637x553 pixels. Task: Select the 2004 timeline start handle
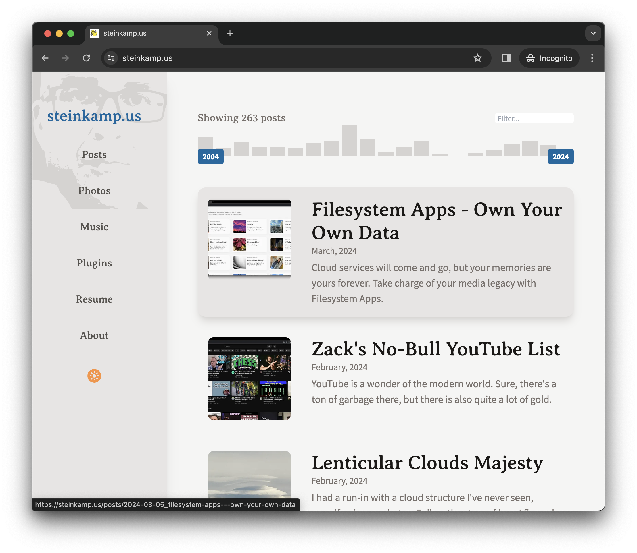210,156
